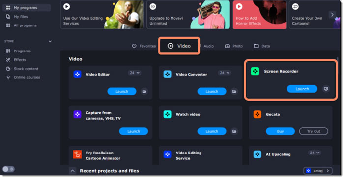
Task: Show next banners with right arrow
Action: pos(332,15)
